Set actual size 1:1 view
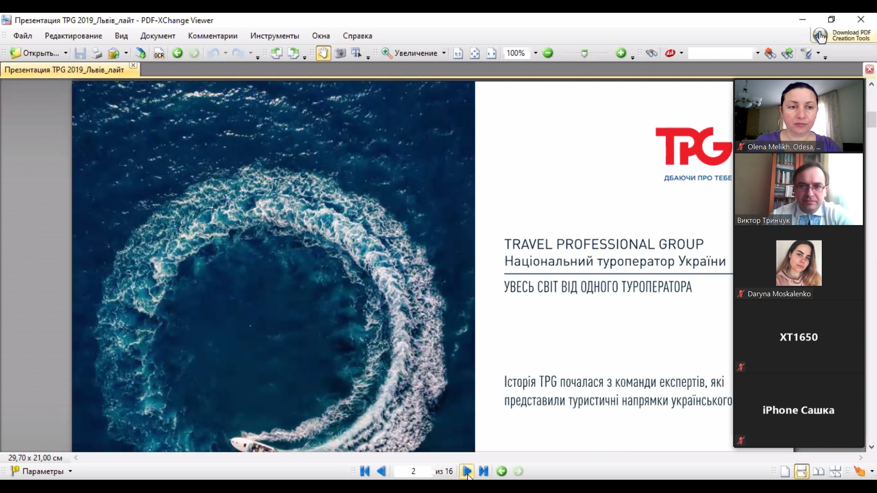The image size is (877, 493). click(x=458, y=53)
